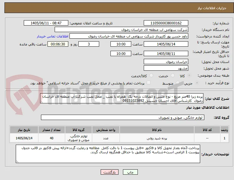Screen dimensions: 234x180
Task: Click the delivery city مشهد field
Action: click(166, 68)
